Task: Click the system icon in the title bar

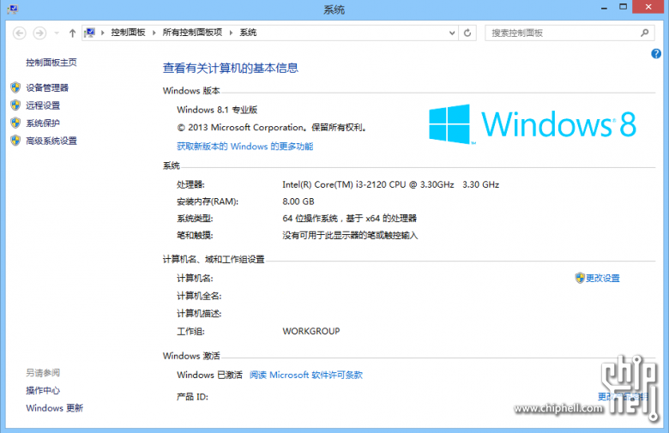Action: point(12,9)
